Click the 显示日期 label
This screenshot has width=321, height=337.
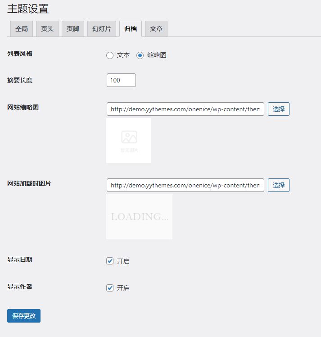point(20,260)
